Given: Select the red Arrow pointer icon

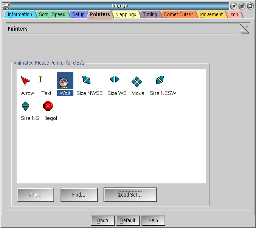Looking at the screenshot, I should point(25,81).
